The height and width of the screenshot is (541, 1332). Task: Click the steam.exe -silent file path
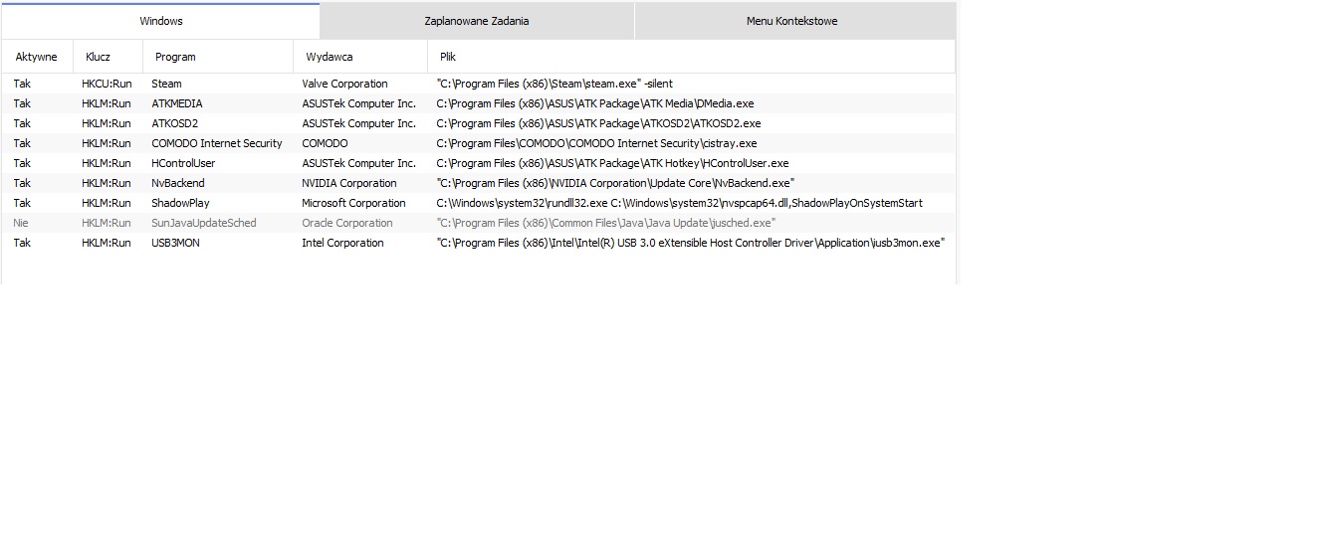point(555,84)
